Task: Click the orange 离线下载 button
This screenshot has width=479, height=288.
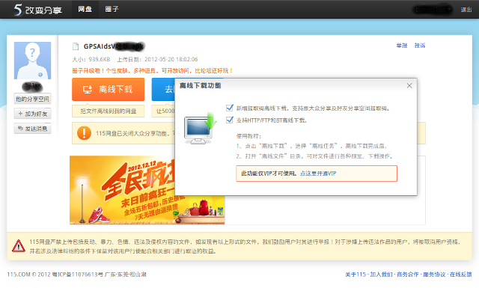Action: [108, 89]
